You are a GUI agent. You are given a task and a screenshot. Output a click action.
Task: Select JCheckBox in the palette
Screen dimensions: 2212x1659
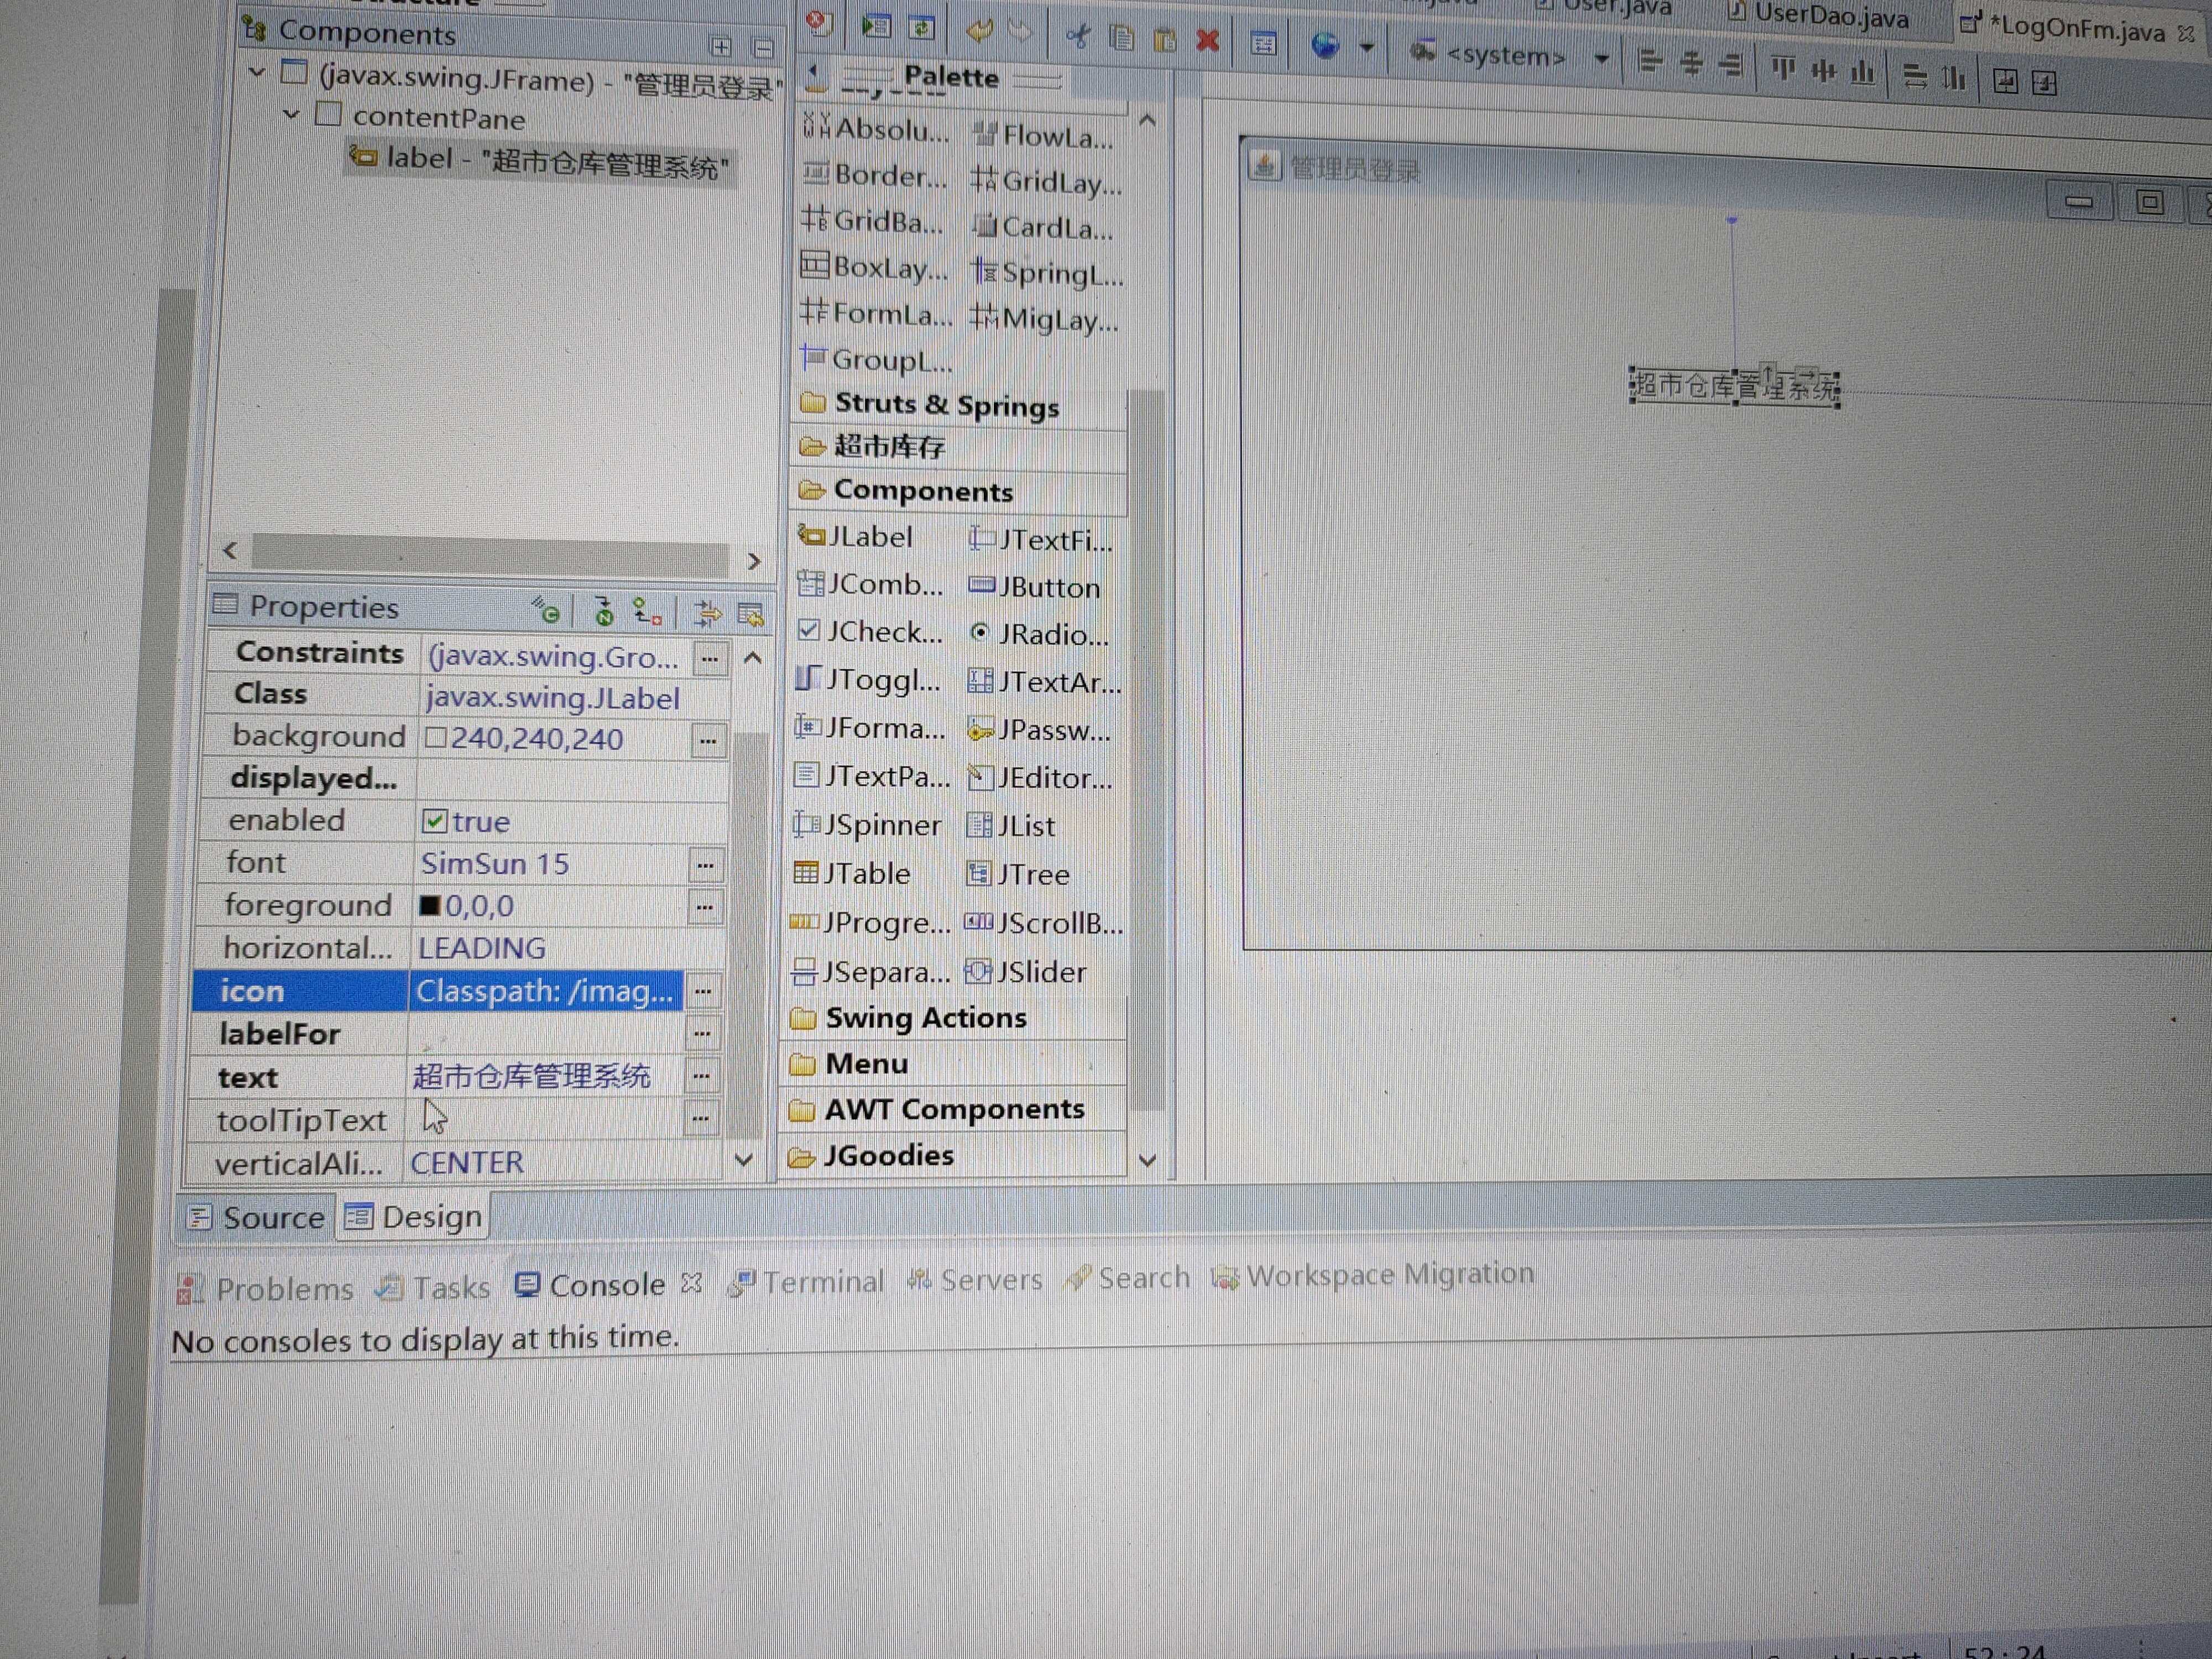click(870, 632)
